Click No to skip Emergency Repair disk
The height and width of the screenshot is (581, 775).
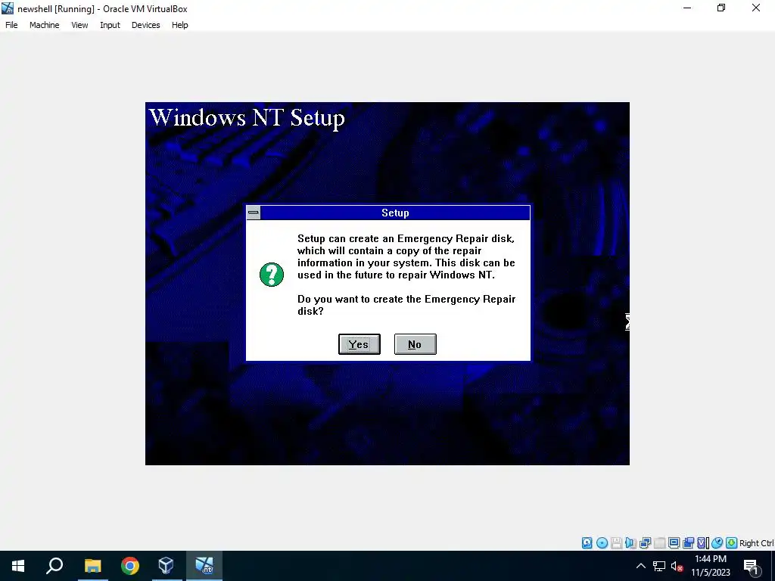[x=416, y=344]
